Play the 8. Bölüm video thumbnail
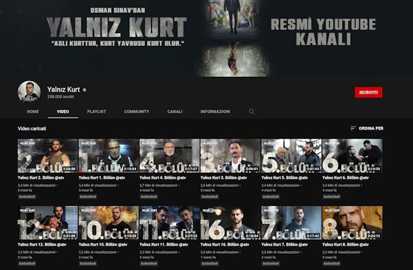 point(352,223)
